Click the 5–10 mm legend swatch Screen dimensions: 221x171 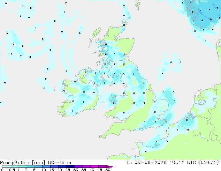[38, 166]
